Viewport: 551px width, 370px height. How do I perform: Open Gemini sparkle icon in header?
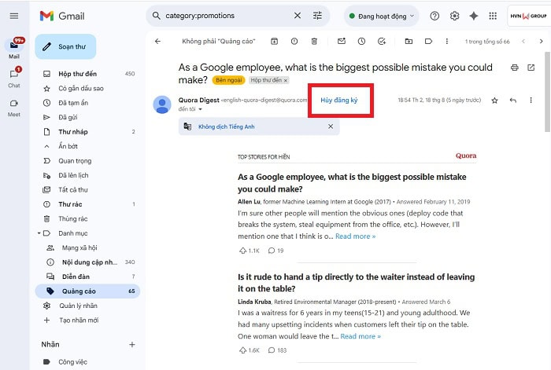pyautogui.click(x=474, y=16)
